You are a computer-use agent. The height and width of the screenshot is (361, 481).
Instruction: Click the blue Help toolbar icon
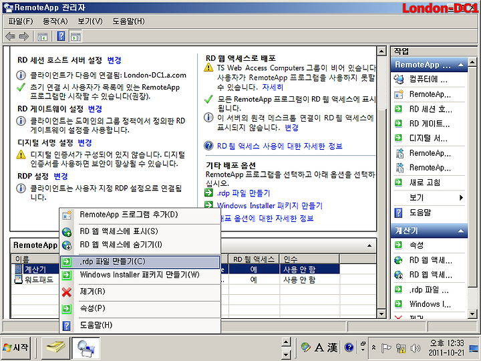click(x=61, y=36)
